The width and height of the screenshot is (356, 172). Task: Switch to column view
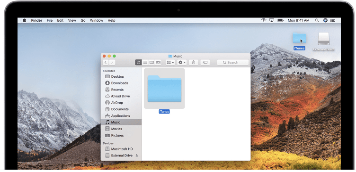click(151, 62)
